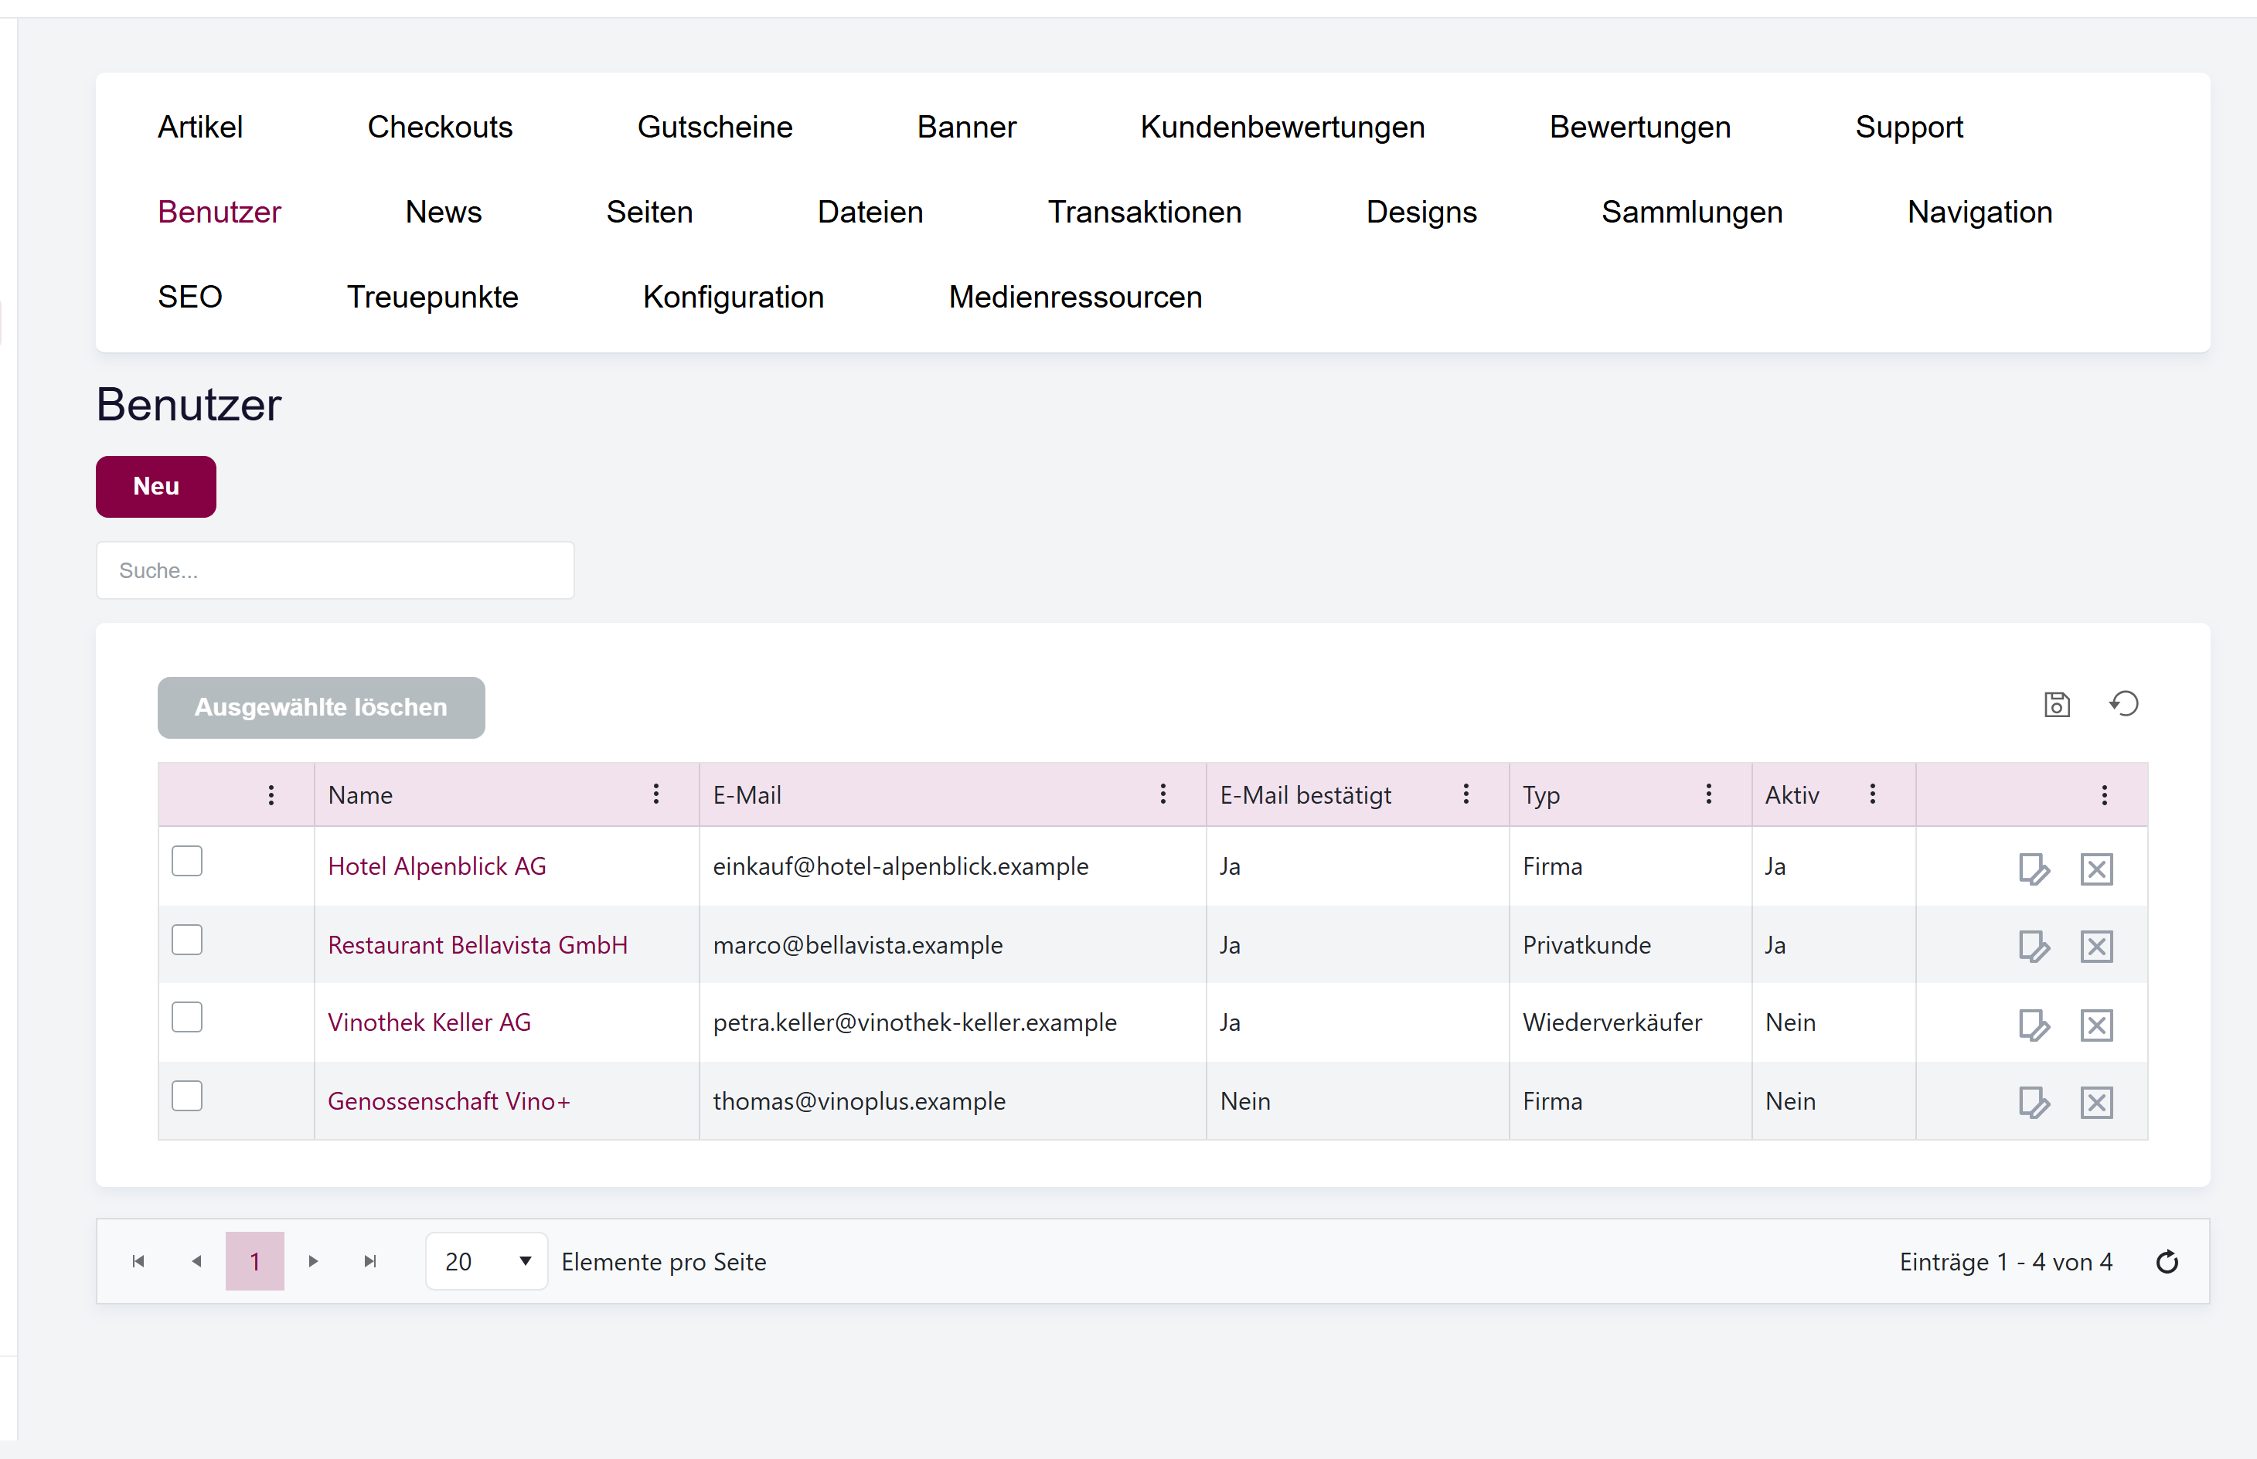Edit the Genossenschaft Vino+ user
Screen dimensions: 2257x1459
(x=2034, y=1102)
